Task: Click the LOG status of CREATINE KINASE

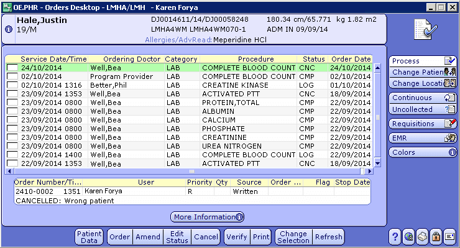Action: [306, 85]
